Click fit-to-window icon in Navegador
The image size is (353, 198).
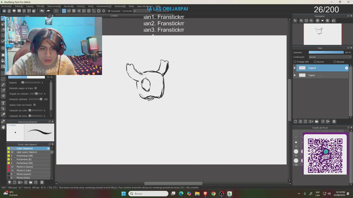coord(306,21)
